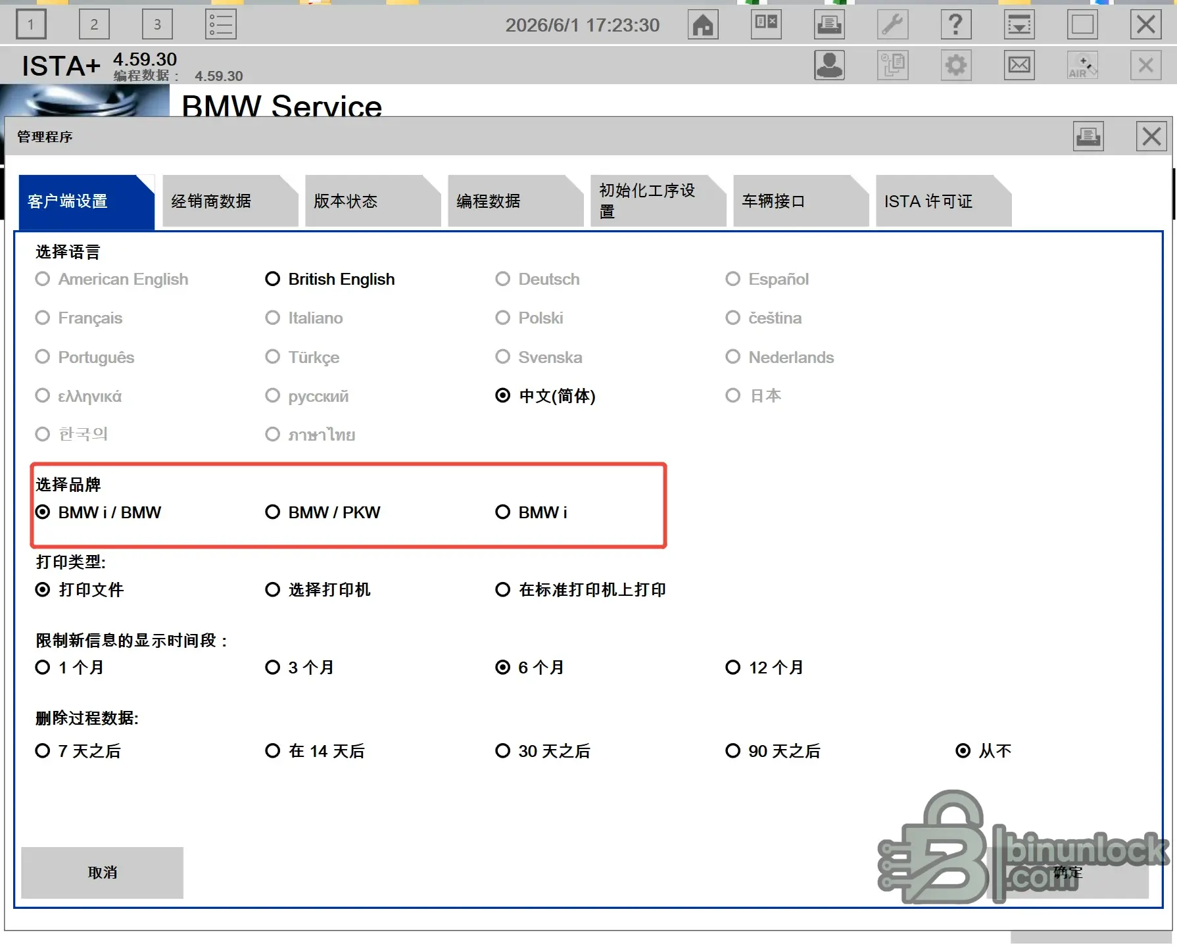Click the empty window frame icon in top toolbar
Screen dimensions: 1177x949
tap(1082, 25)
